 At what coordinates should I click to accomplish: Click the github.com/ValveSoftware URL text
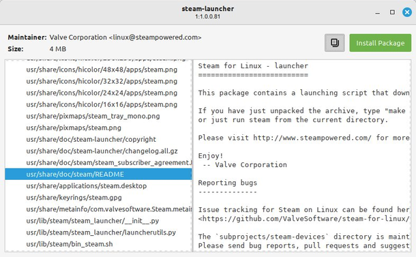[304, 219]
